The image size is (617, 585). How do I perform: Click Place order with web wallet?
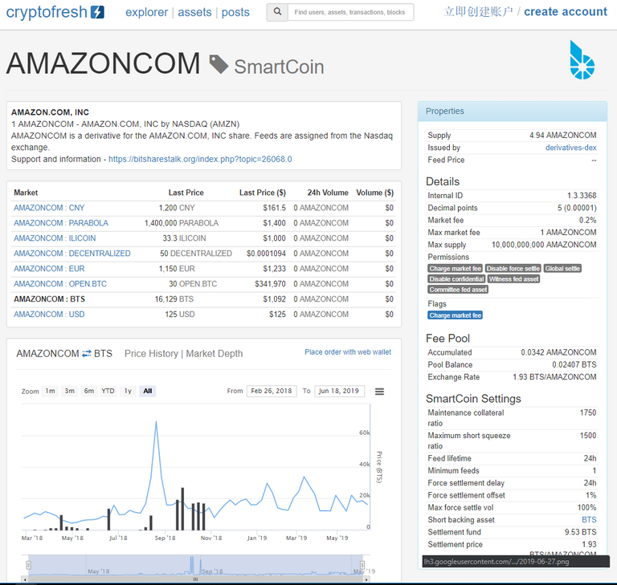point(348,351)
